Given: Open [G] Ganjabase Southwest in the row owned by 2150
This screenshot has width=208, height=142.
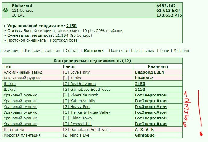Looking at the screenshot, I should [86, 90].
